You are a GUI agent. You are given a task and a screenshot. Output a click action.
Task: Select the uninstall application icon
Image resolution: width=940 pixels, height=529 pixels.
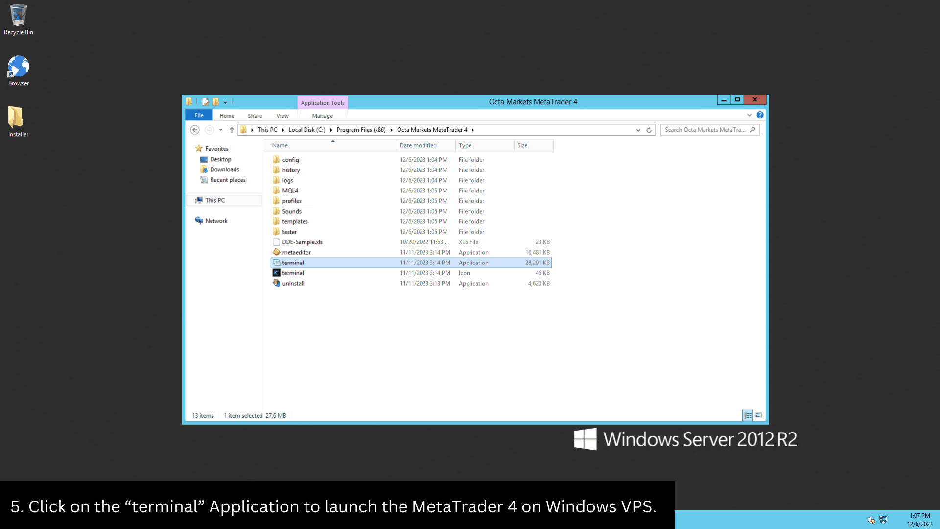coord(277,283)
